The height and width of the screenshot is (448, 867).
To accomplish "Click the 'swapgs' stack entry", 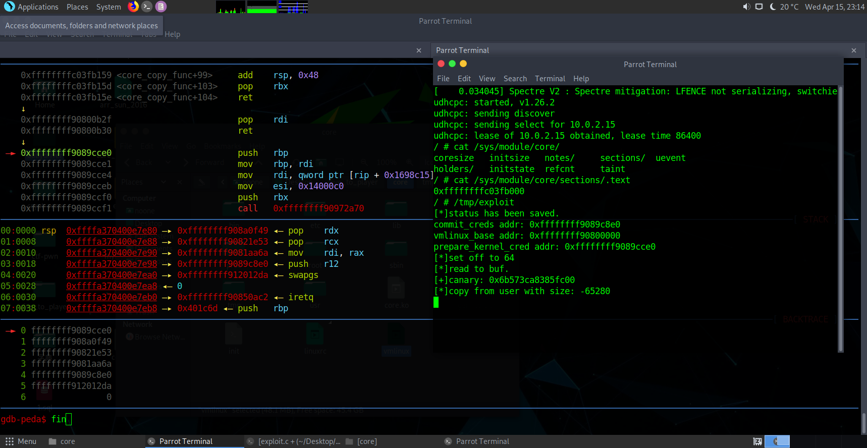I will (303, 275).
